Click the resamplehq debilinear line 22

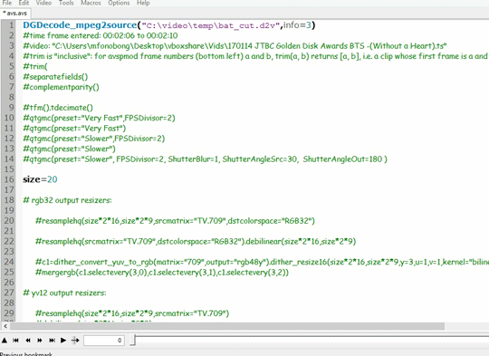coord(196,242)
